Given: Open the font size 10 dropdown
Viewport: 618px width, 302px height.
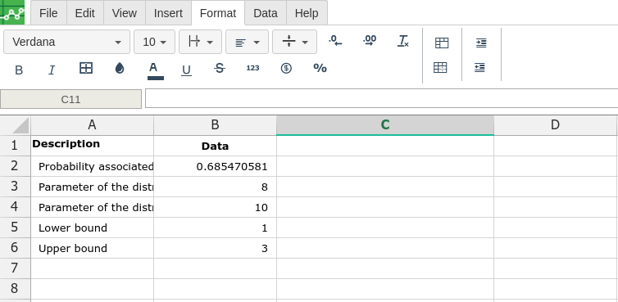Looking at the screenshot, I should [x=154, y=42].
